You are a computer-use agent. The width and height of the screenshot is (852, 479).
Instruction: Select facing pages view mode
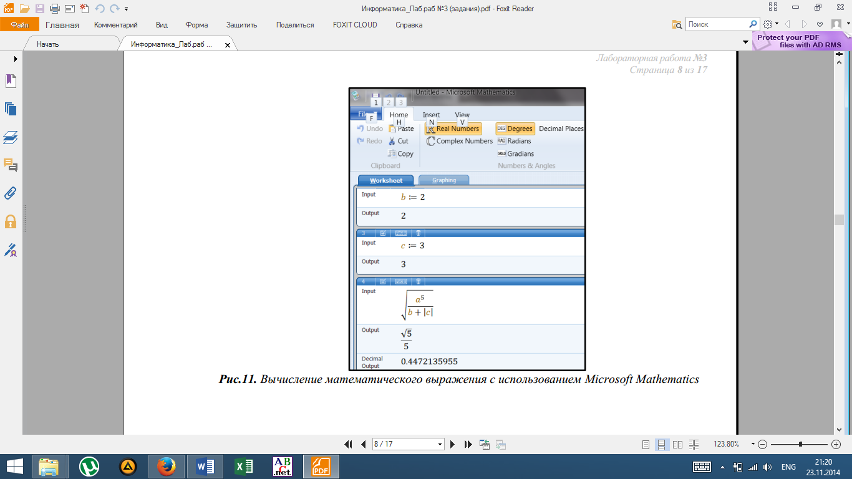point(678,445)
